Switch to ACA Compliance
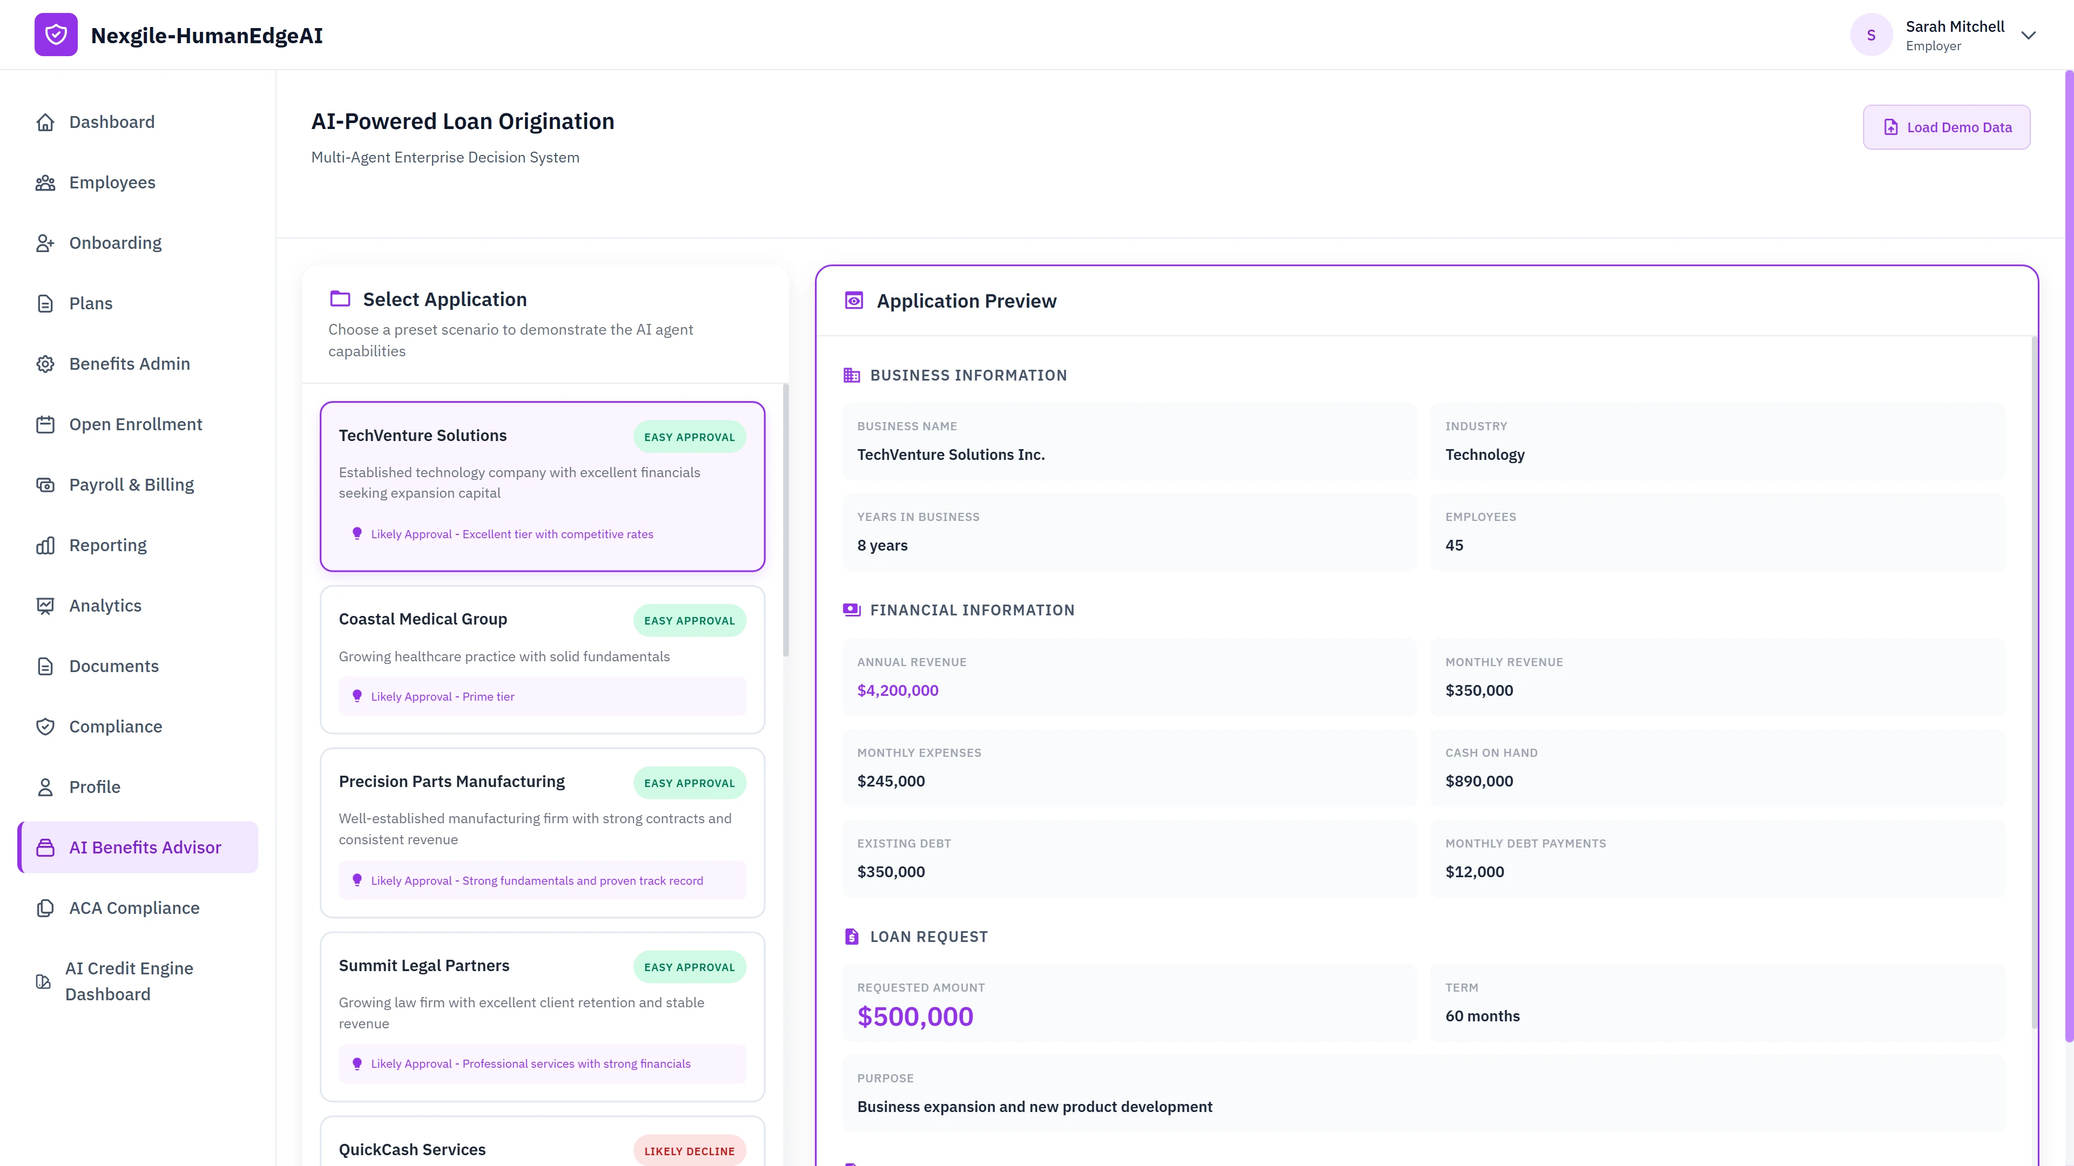Screen dimensions: 2074x1166 click(133, 907)
